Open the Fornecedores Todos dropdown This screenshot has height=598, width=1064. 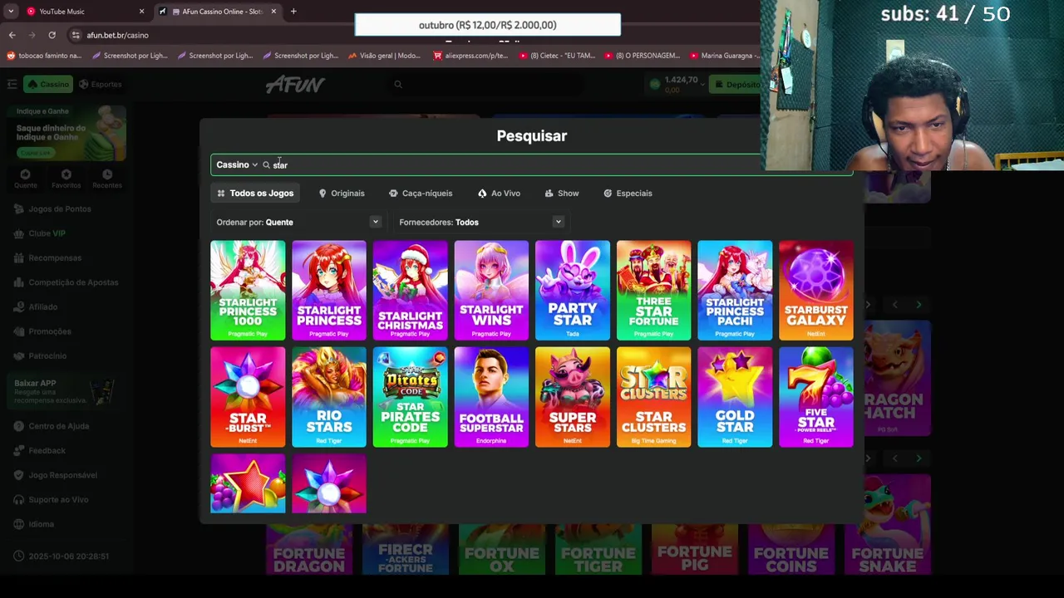480,222
